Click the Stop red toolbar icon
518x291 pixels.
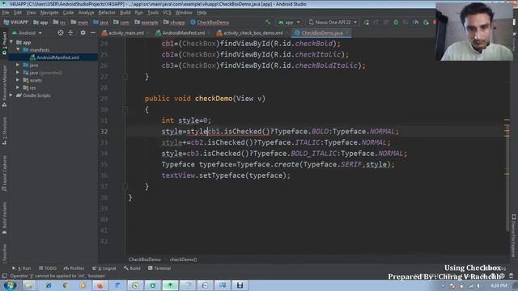click(x=434, y=22)
